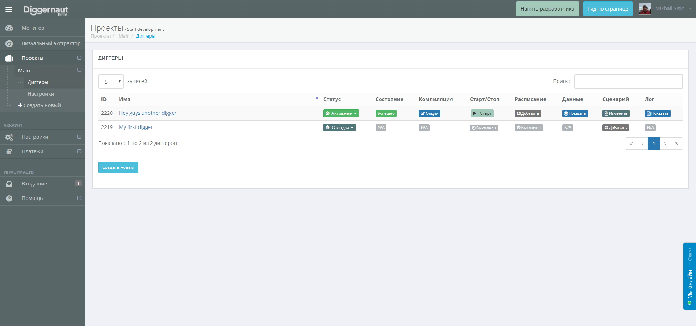696x326 pixels.
Task: Go to first page of results
Action: [x=631, y=143]
